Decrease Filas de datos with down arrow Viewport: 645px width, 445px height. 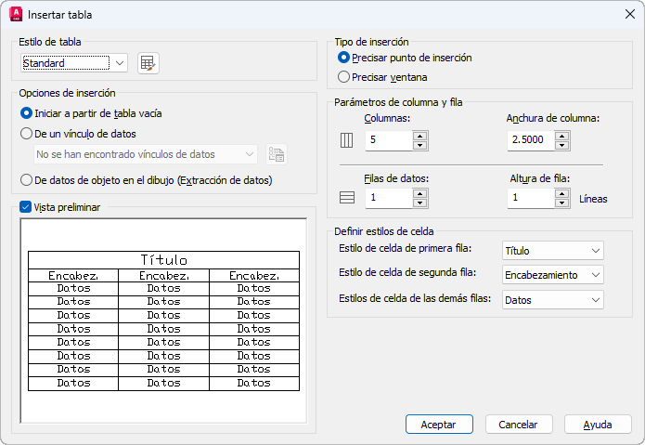(x=419, y=203)
